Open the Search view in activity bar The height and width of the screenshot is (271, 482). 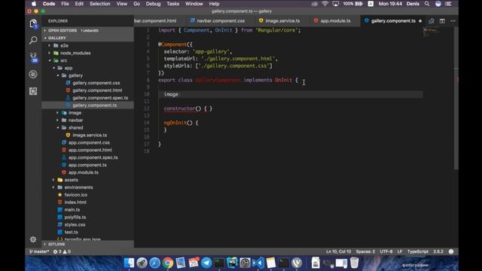pos(33,40)
